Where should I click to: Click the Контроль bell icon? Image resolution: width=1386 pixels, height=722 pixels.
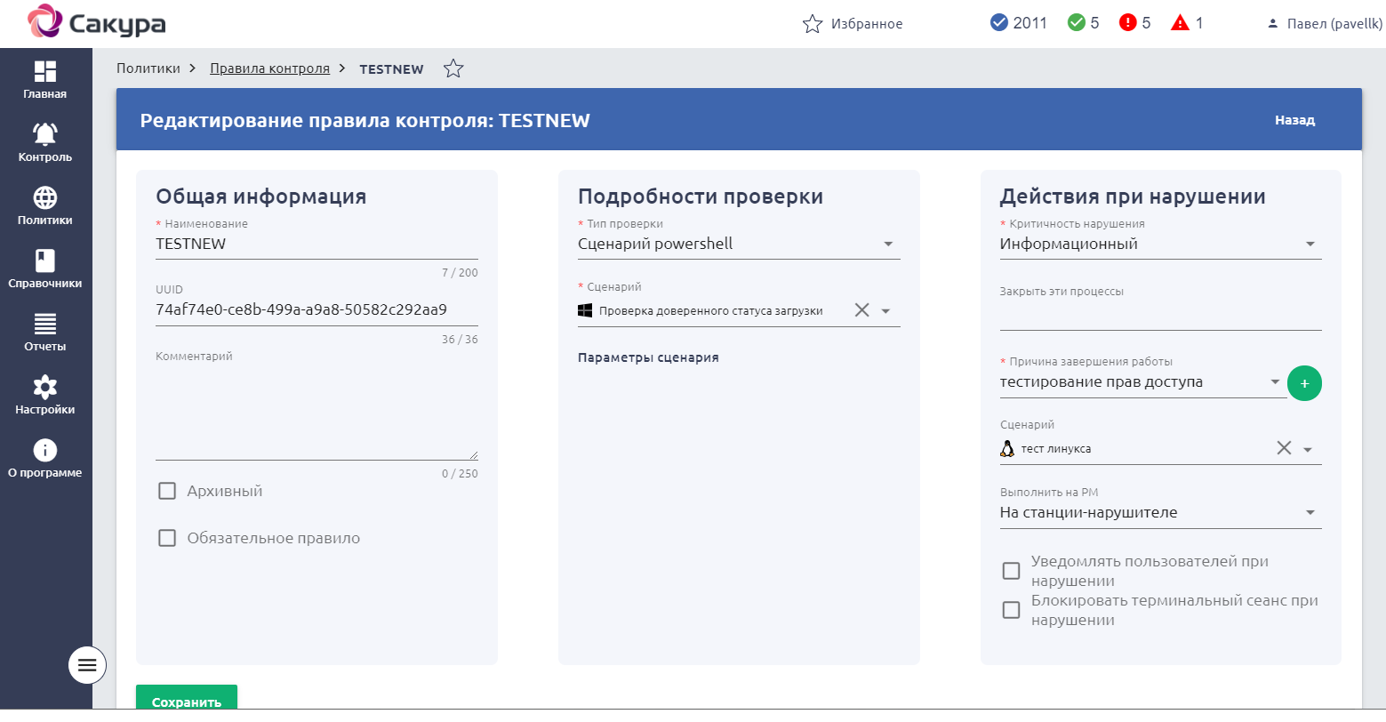coord(45,134)
